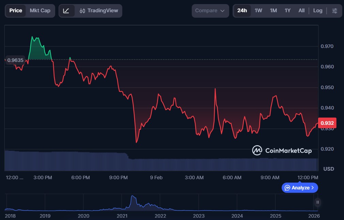Viewport: 344px width, 220px height.
Task: Select the 24h time range tab
Action: point(242,11)
